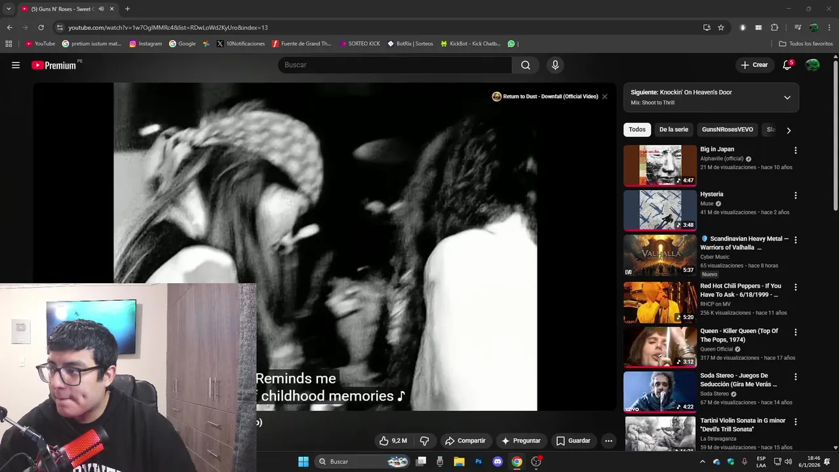Open the tab search dropdown
Image resolution: width=839 pixels, height=472 pixels.
point(9,9)
